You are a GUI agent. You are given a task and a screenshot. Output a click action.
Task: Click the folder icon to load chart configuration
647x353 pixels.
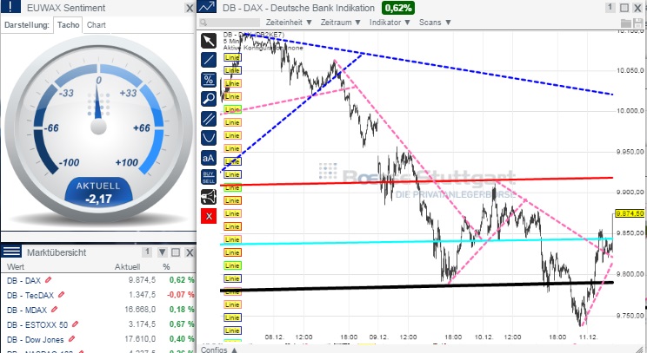click(626, 23)
